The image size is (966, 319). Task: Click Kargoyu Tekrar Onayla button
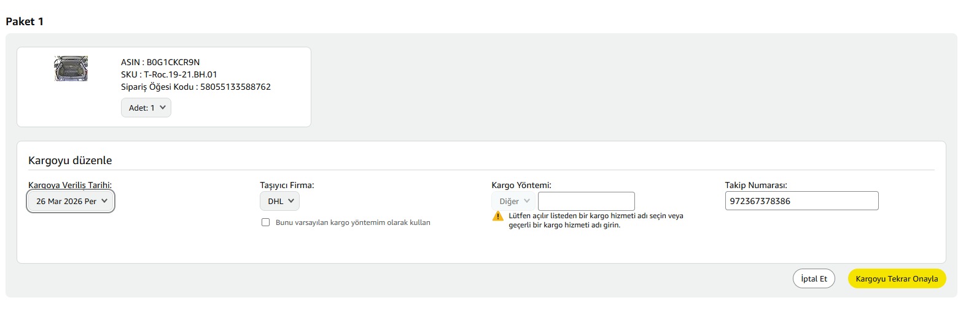point(897,278)
